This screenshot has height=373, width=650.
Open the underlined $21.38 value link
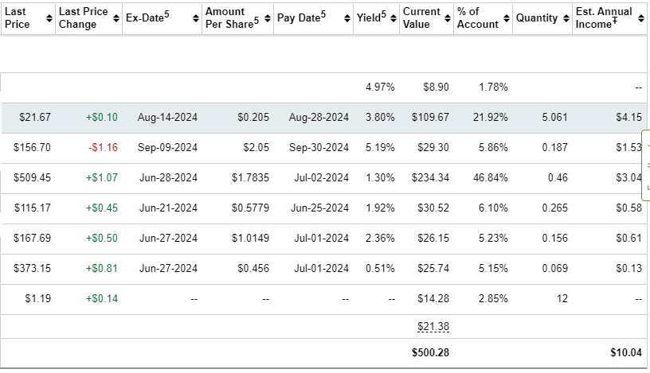[x=433, y=327]
